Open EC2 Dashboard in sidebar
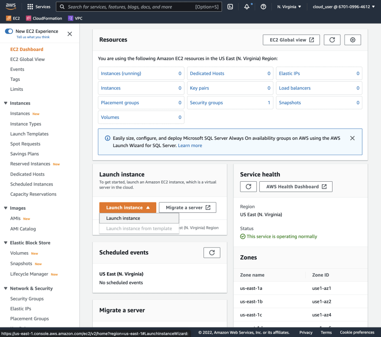 coord(27,49)
